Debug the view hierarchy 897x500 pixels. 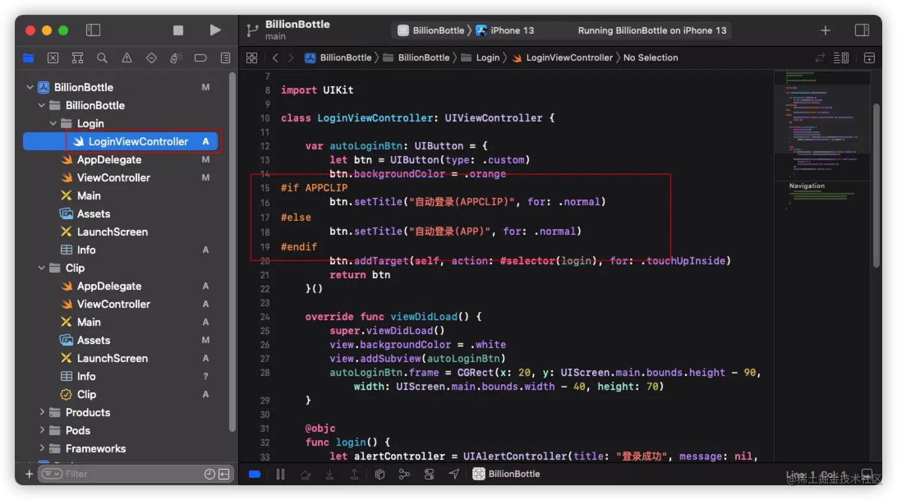[380, 474]
